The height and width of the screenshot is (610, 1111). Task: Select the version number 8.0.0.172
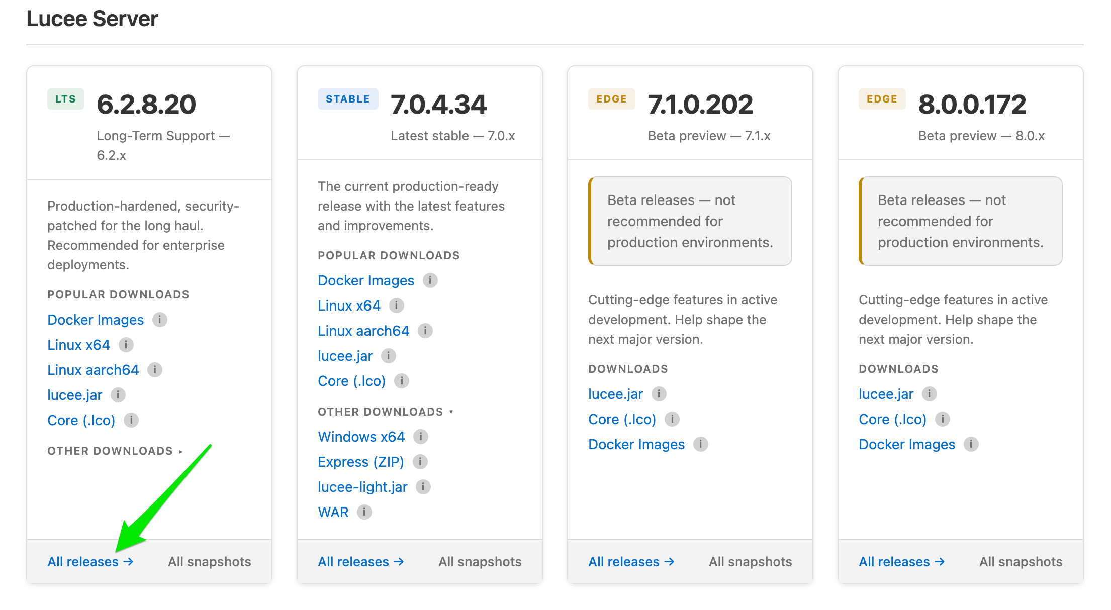[972, 105]
